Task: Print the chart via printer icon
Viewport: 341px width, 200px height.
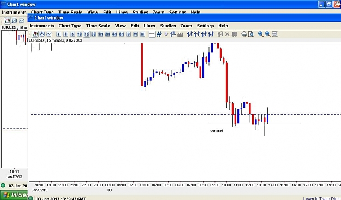Action: pyautogui.click(x=244, y=34)
